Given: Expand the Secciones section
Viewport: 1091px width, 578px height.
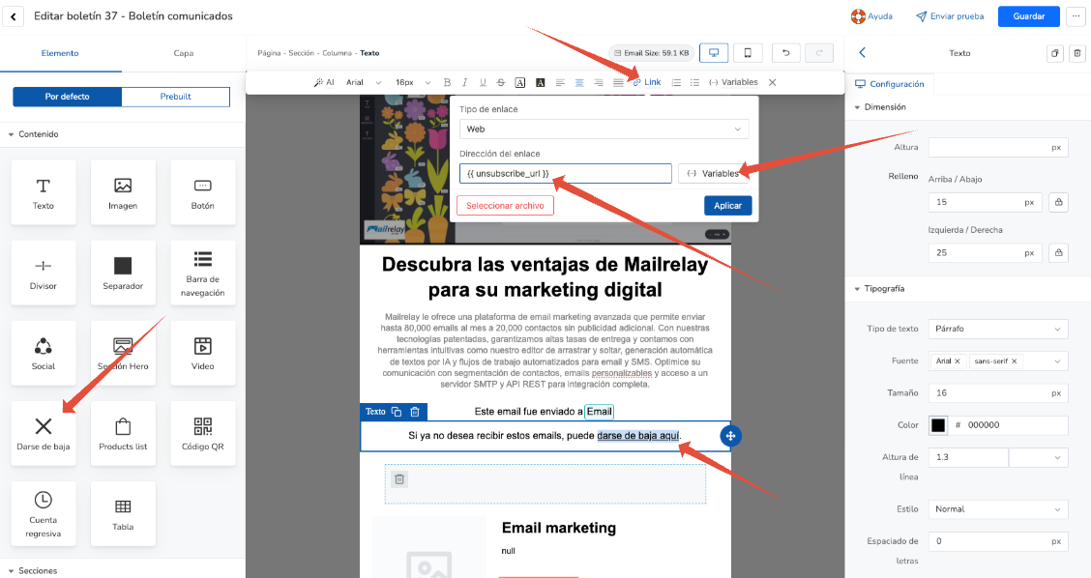Looking at the screenshot, I should (x=33, y=570).
